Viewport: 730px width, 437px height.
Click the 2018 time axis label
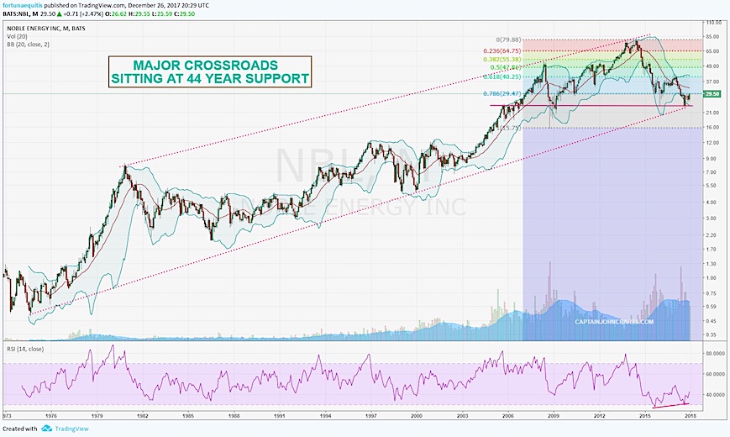click(x=691, y=414)
